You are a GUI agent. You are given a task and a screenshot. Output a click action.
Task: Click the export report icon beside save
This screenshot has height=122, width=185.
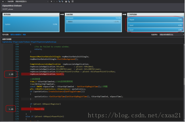(x=69, y=1)
